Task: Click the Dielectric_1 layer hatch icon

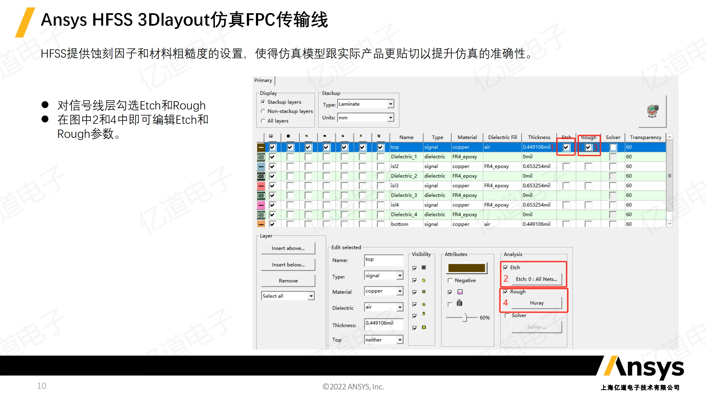Action: pos(261,157)
